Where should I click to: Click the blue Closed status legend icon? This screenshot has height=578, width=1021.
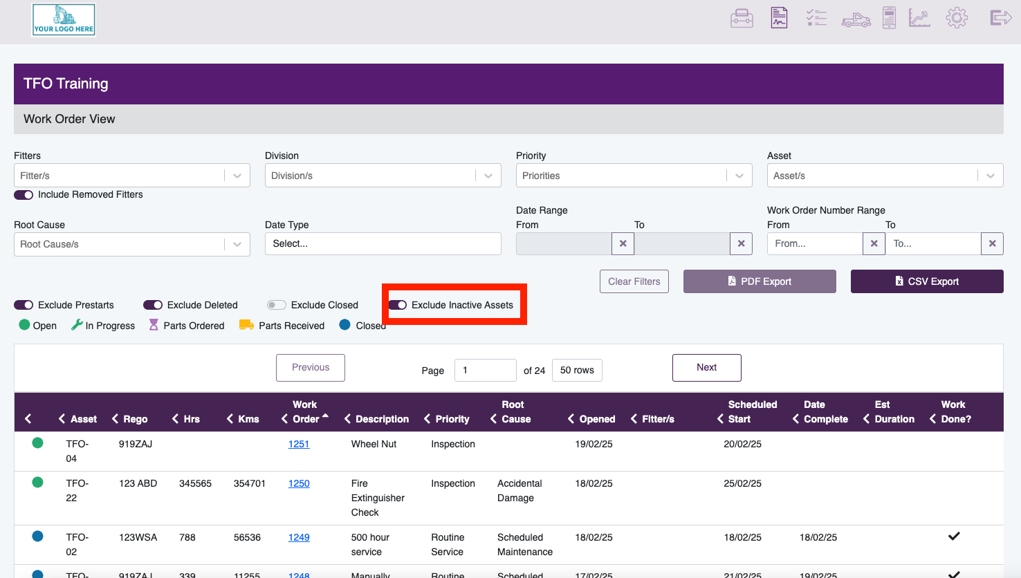point(345,325)
